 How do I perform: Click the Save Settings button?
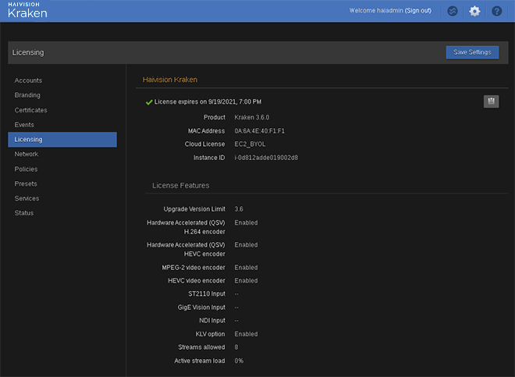[472, 52]
